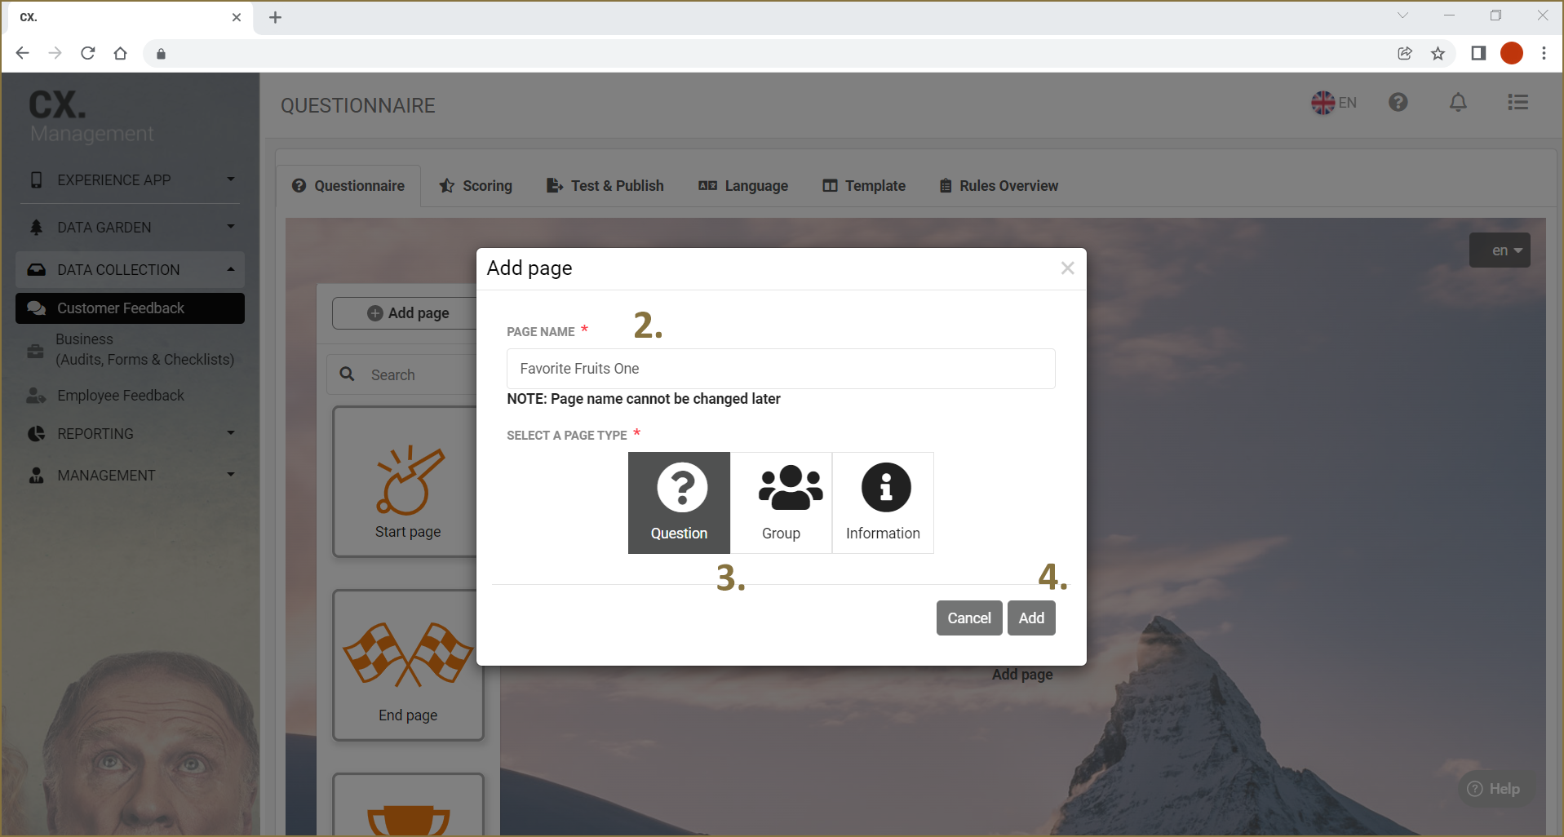Switch to the Scoring tab

476,186
